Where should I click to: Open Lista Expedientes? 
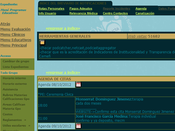tap(16, 67)
